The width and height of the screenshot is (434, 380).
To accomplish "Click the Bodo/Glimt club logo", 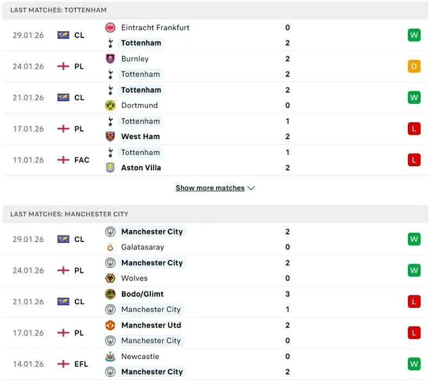I will click(x=110, y=294).
